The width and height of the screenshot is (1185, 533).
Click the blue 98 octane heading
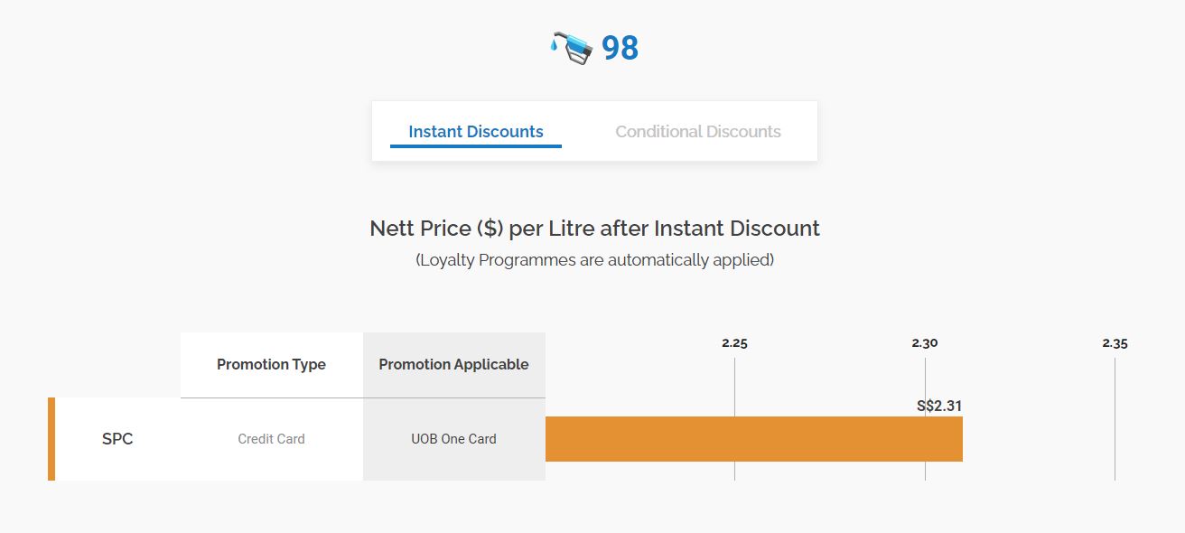click(x=620, y=48)
